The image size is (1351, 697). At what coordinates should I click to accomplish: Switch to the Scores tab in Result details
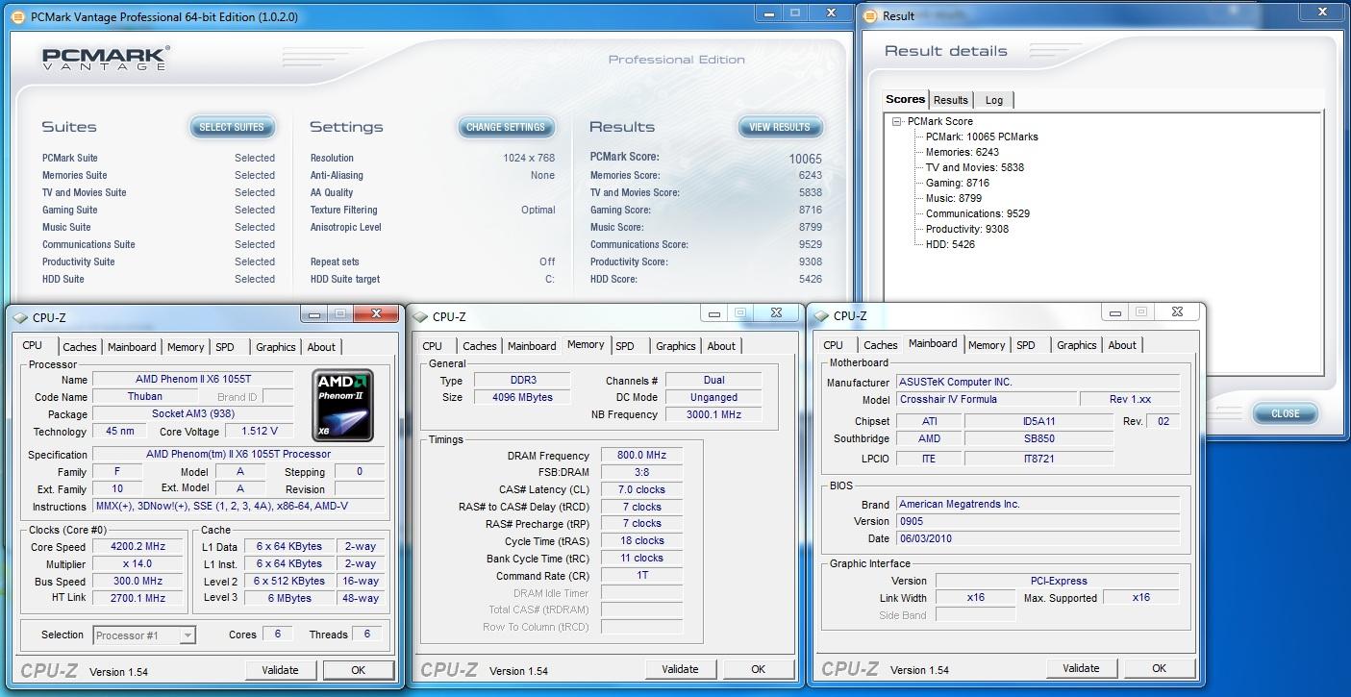905,99
